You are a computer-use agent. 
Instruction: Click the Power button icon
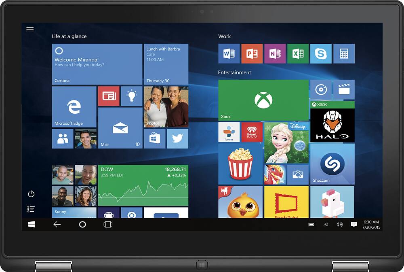pos(31,194)
